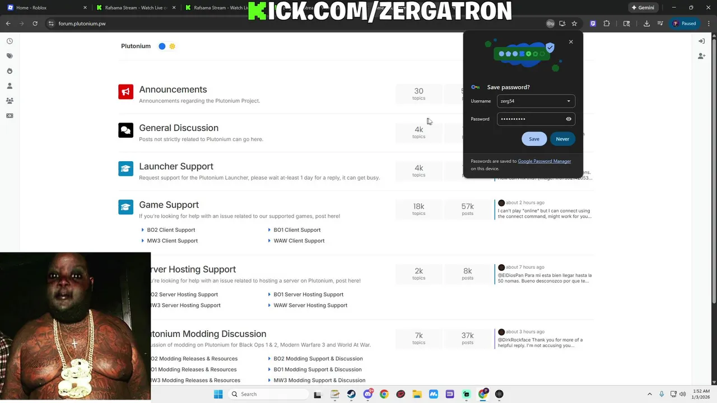The width and height of the screenshot is (717, 403).
Task: Open WAW Client Support subcategory
Action: click(x=299, y=241)
